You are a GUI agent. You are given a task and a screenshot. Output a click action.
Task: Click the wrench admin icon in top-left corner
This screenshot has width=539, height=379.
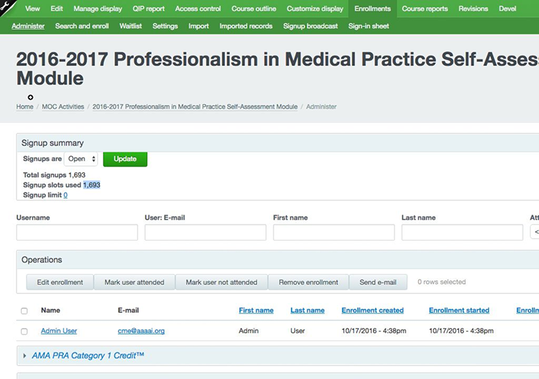8,7
